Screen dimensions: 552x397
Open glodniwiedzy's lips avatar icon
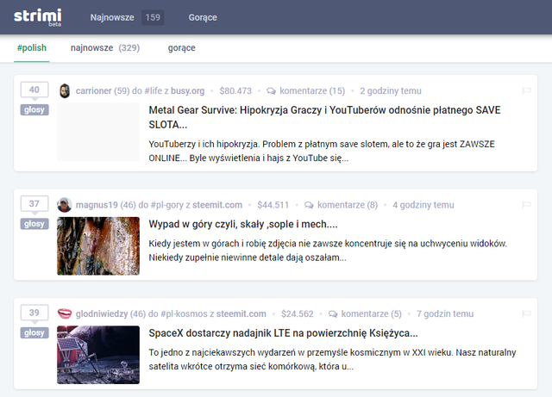point(65,313)
